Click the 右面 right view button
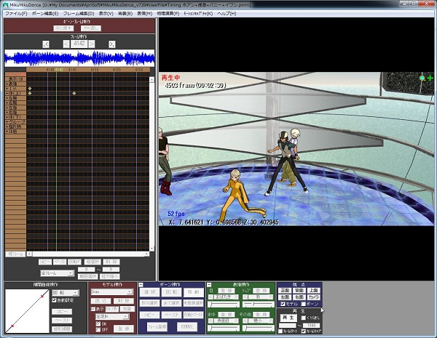 click(x=299, y=297)
